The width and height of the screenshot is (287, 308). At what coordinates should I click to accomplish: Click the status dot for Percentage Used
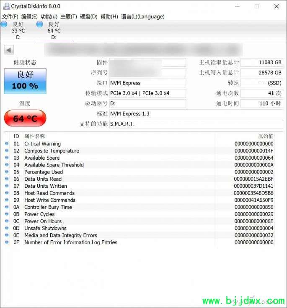7,171
